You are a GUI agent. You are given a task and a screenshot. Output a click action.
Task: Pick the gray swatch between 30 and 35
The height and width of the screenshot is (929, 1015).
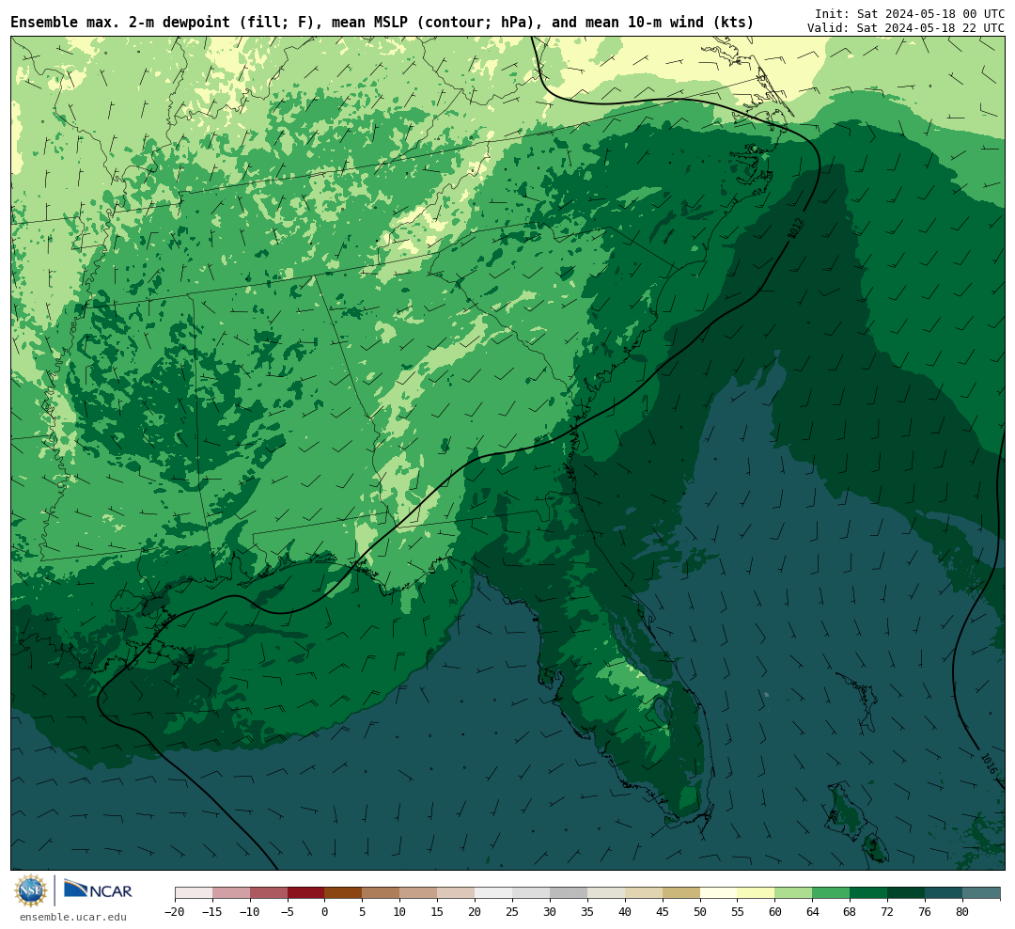(x=569, y=893)
